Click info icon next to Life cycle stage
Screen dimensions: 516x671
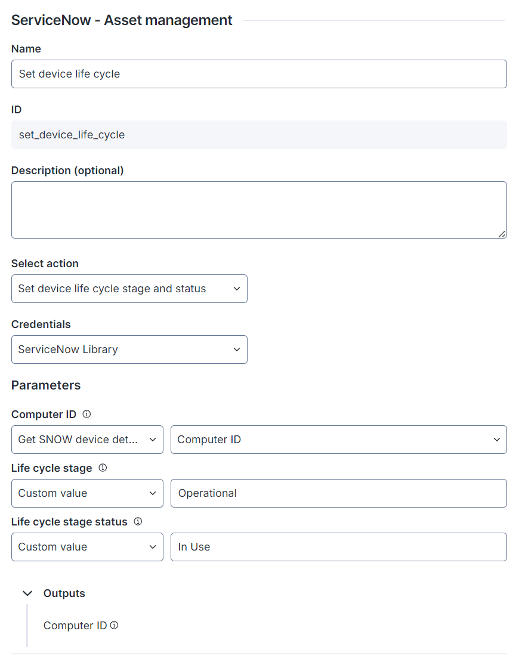click(103, 468)
